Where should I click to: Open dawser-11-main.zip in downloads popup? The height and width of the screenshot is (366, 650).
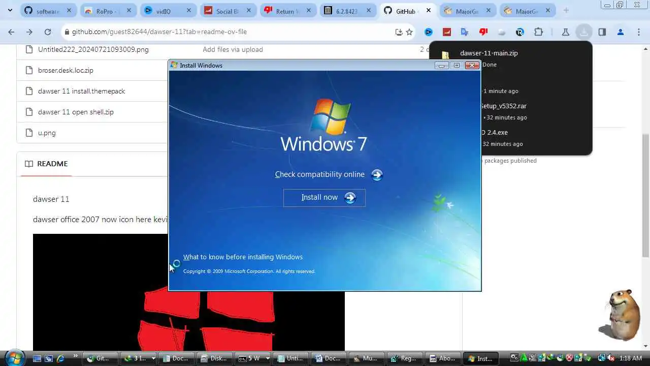[489, 53]
